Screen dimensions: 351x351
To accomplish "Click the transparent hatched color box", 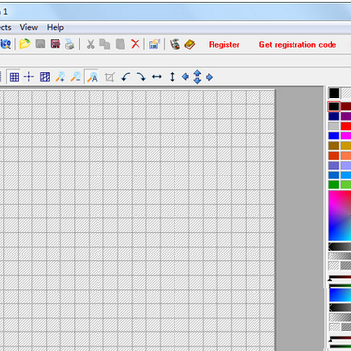I will [346, 94].
